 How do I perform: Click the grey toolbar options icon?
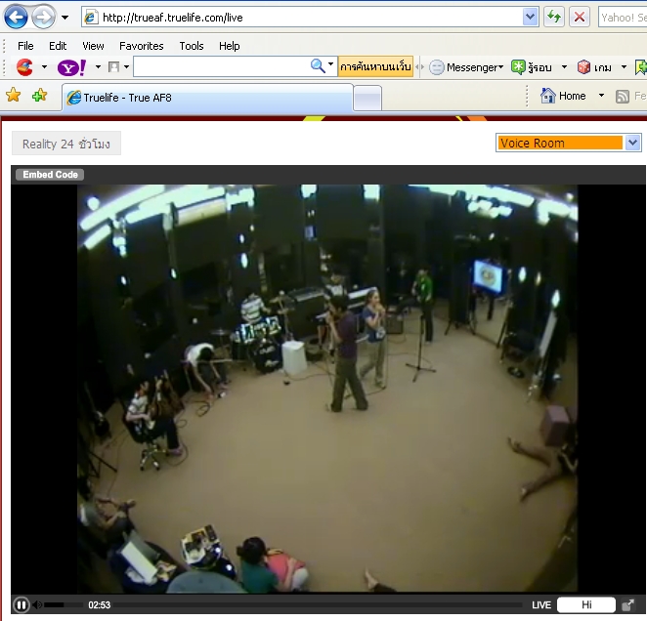pos(113,66)
